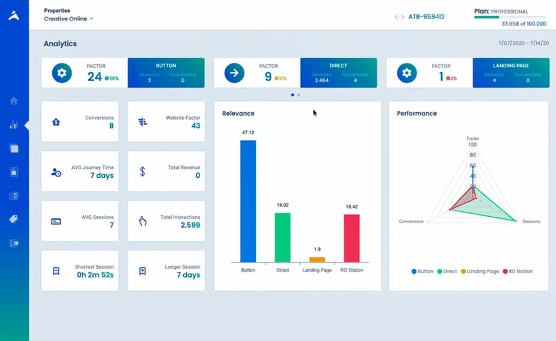Select the Analytics bar chart sidebar icon
This screenshot has width=556, height=341.
(14, 125)
